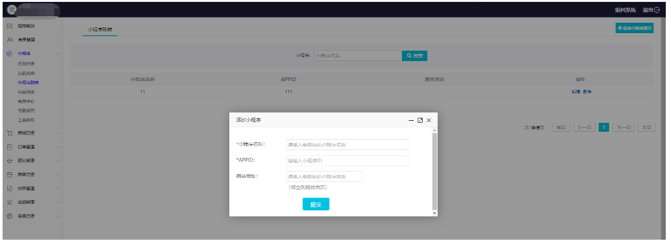671x241 pixels.
Task: Go to 上一页 previous page button
Action: coord(584,127)
